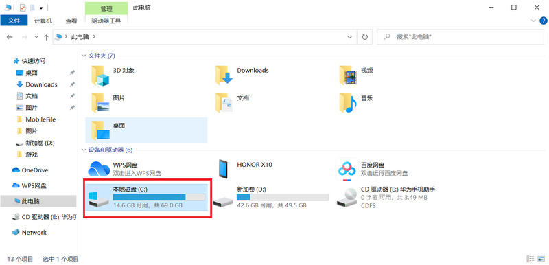Open the 视频 video folder
Screen dimensions: 549x265
[348, 75]
